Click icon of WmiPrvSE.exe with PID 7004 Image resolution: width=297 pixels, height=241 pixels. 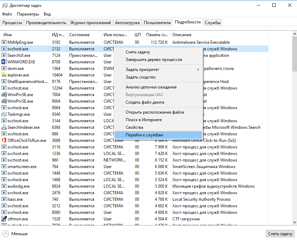point(4,94)
